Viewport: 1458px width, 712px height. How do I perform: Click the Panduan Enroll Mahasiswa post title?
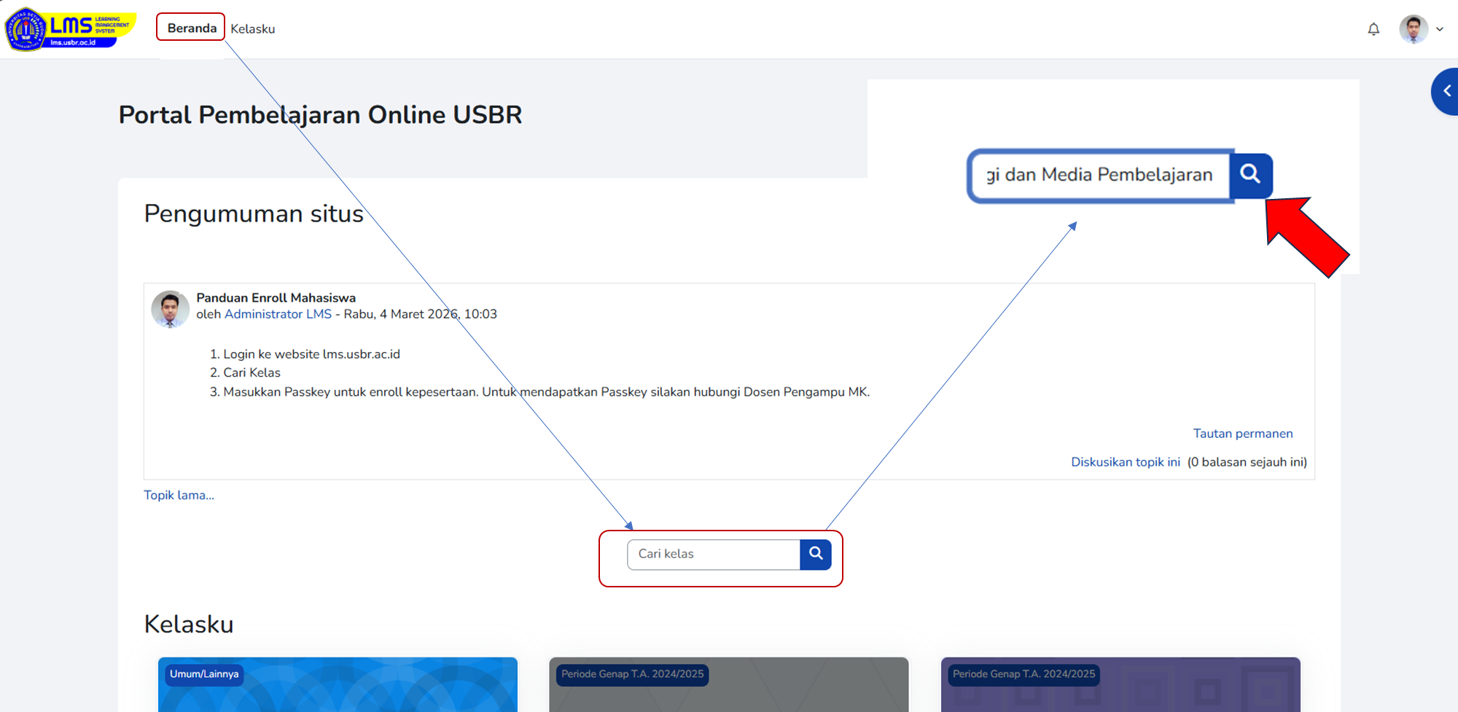click(x=276, y=297)
